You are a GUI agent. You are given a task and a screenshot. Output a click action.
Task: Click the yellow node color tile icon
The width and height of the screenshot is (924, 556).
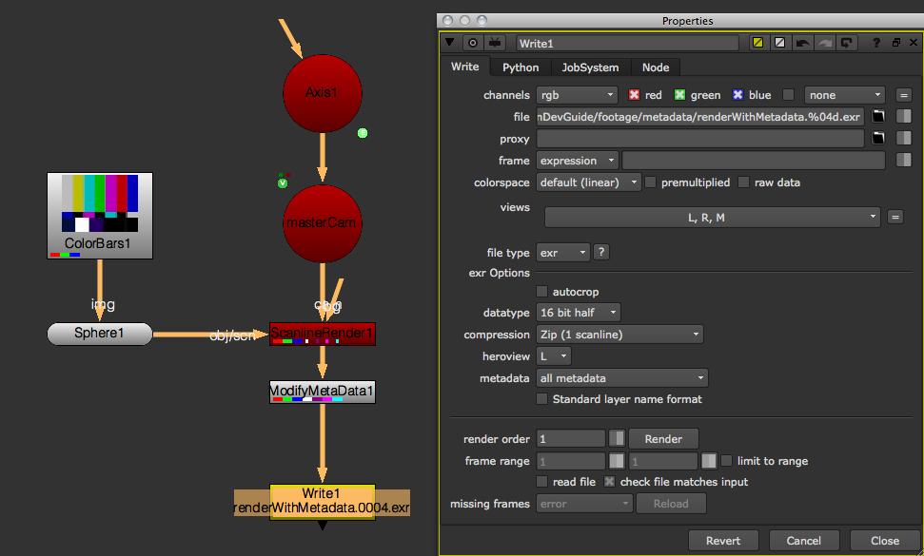(x=758, y=43)
